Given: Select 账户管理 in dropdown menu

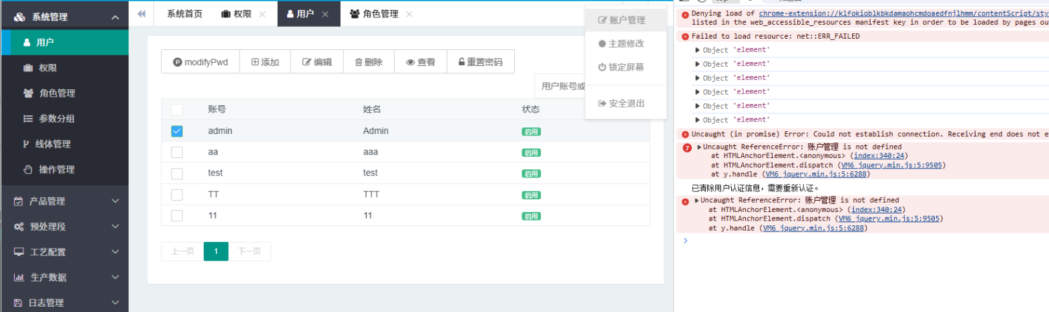Looking at the screenshot, I should 626,20.
